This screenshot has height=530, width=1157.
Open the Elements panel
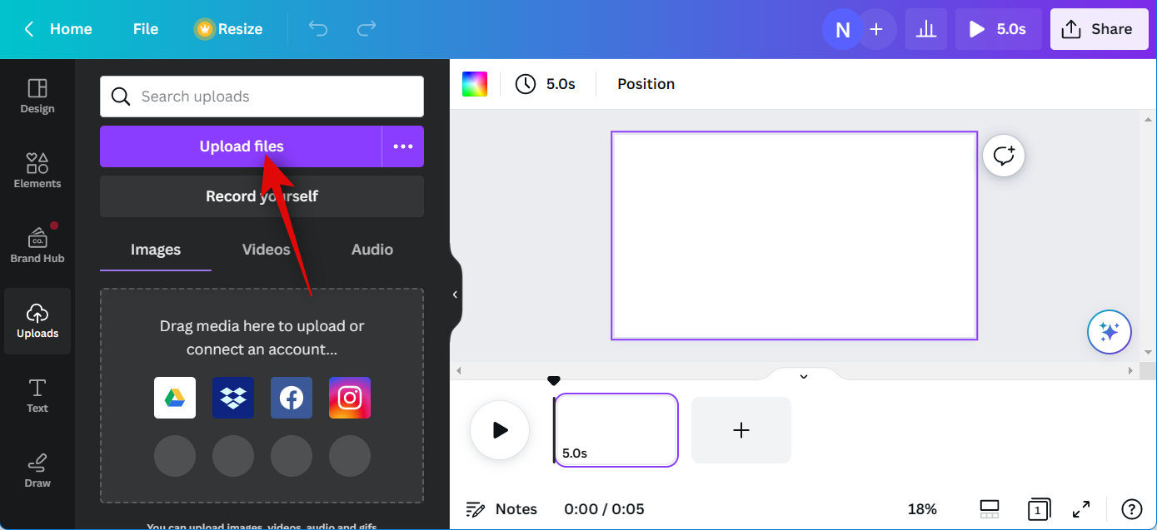click(x=37, y=171)
